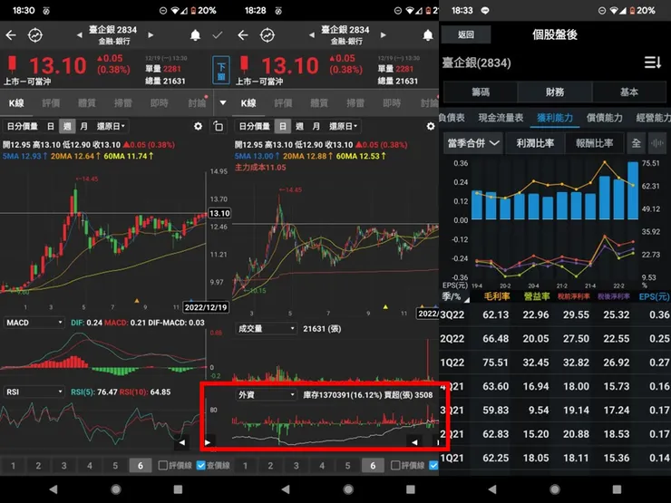Select 週 period on left screen
Screen dimensions: 671x503
pos(67,126)
